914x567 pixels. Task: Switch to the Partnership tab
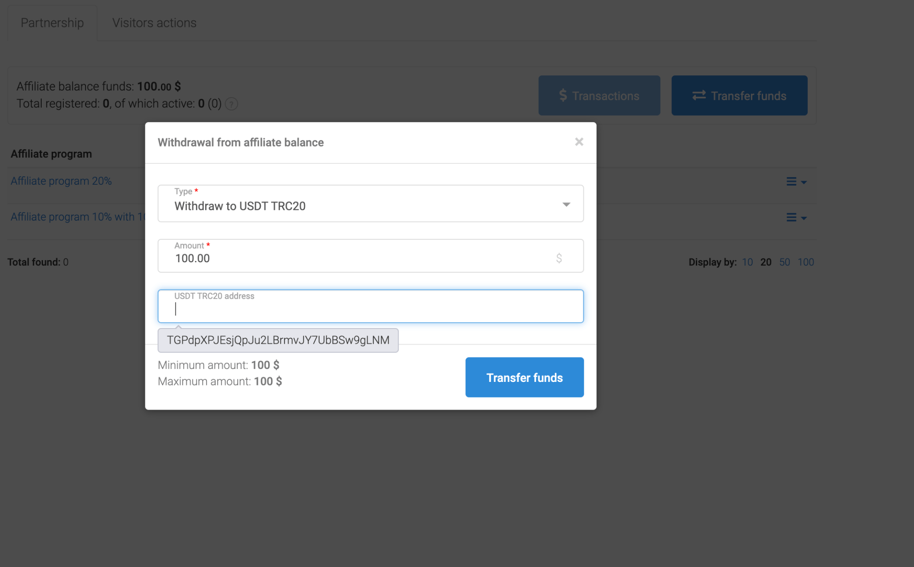click(52, 22)
